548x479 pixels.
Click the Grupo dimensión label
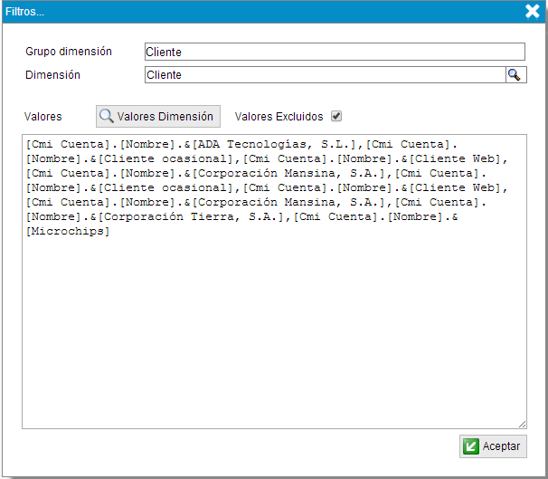click(x=69, y=52)
